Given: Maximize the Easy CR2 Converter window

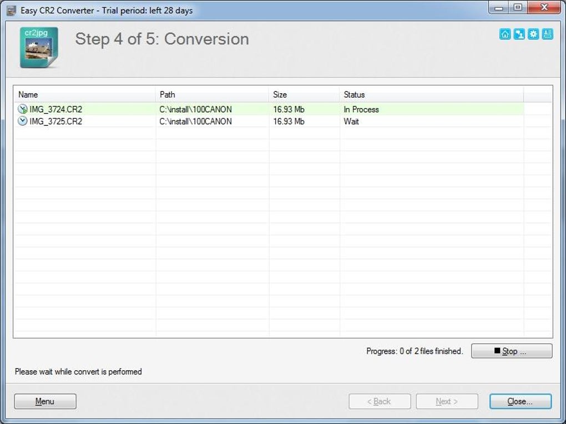Looking at the screenshot, I should pos(518,8).
